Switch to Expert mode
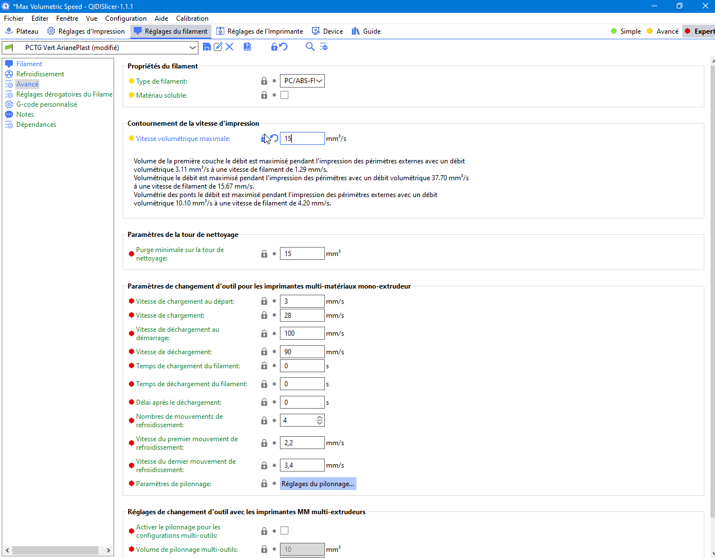 point(699,31)
